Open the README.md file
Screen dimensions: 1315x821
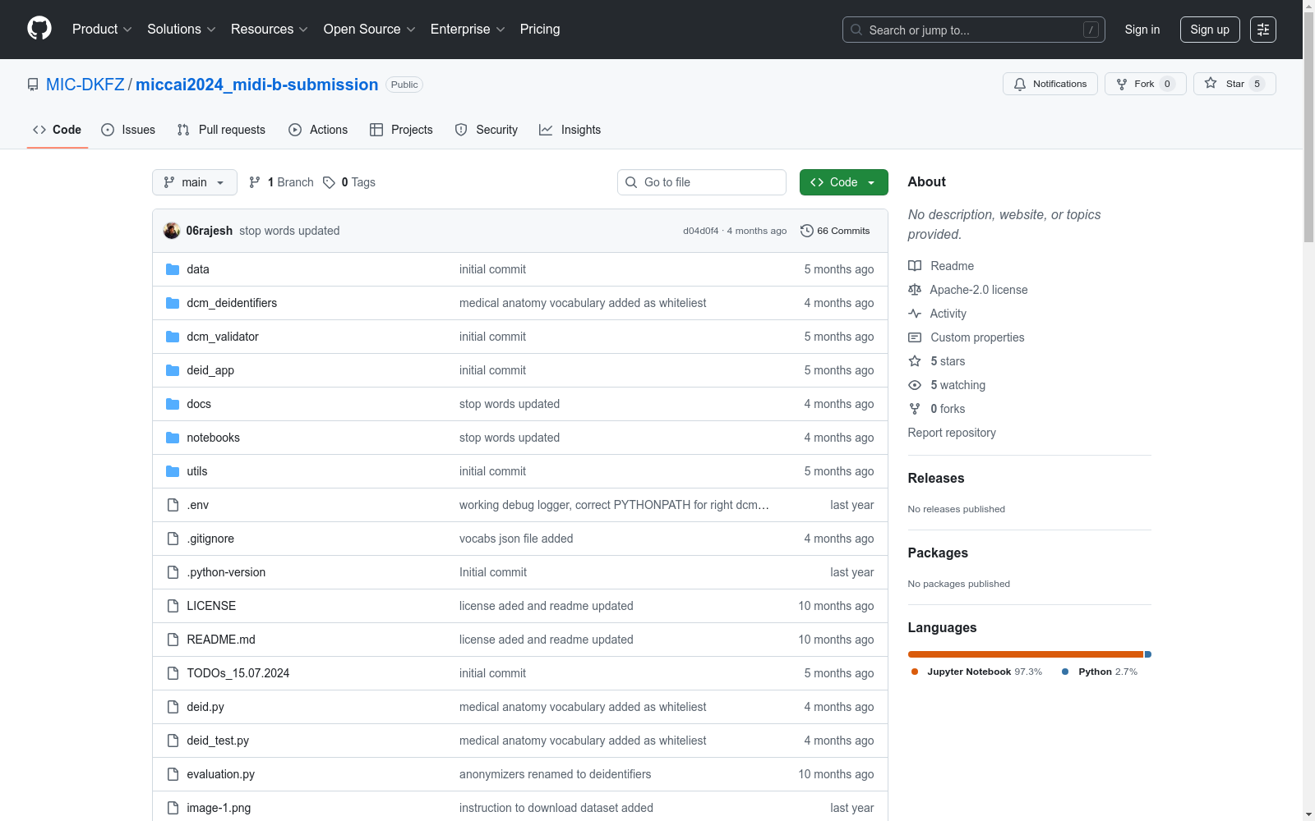tap(221, 640)
